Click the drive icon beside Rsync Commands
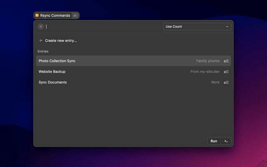Screen dimensions: 267x167 pyautogui.click(x=75, y=15)
